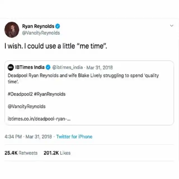Open the quoted tweet headline text
The width and height of the screenshot is (179, 179).
coord(83,78)
